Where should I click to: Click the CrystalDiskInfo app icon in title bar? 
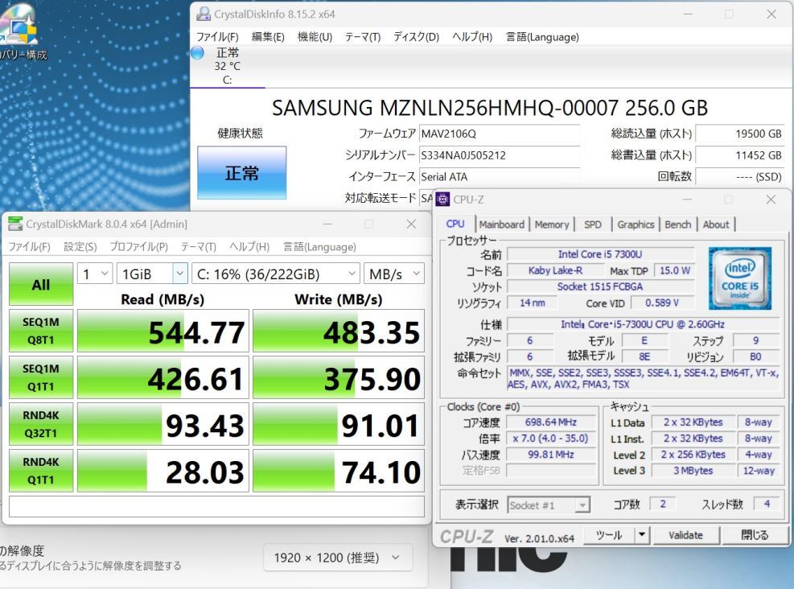(x=204, y=14)
